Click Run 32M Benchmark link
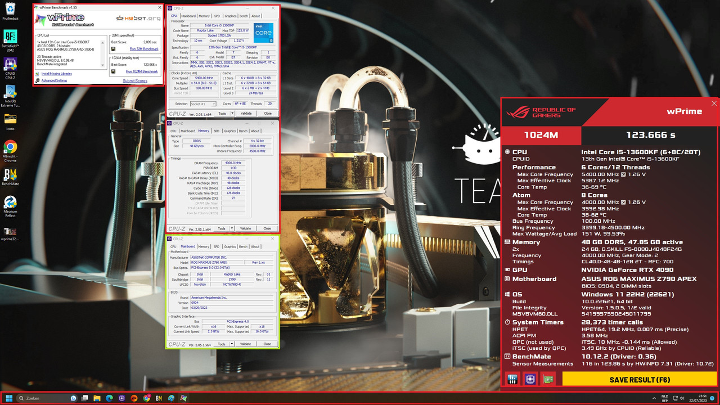The image size is (720, 405). click(x=144, y=49)
